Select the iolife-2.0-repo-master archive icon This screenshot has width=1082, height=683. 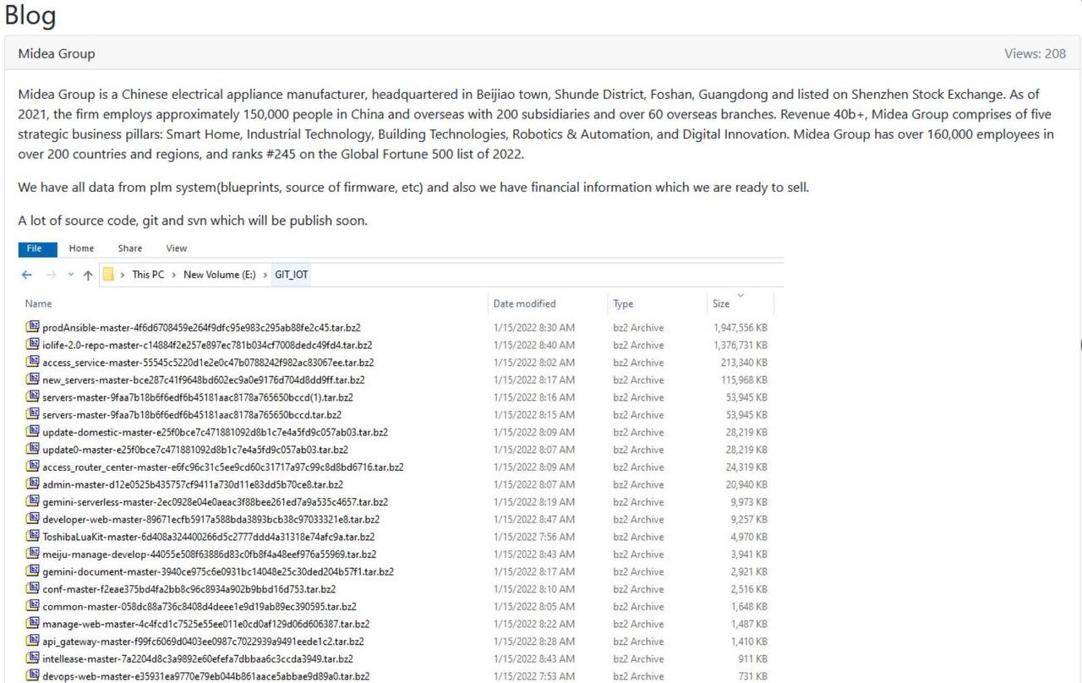coord(33,345)
